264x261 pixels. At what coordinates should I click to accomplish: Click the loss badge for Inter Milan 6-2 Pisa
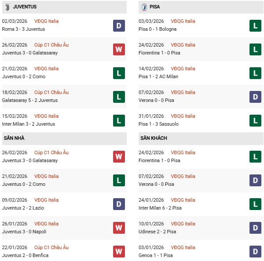256,204
